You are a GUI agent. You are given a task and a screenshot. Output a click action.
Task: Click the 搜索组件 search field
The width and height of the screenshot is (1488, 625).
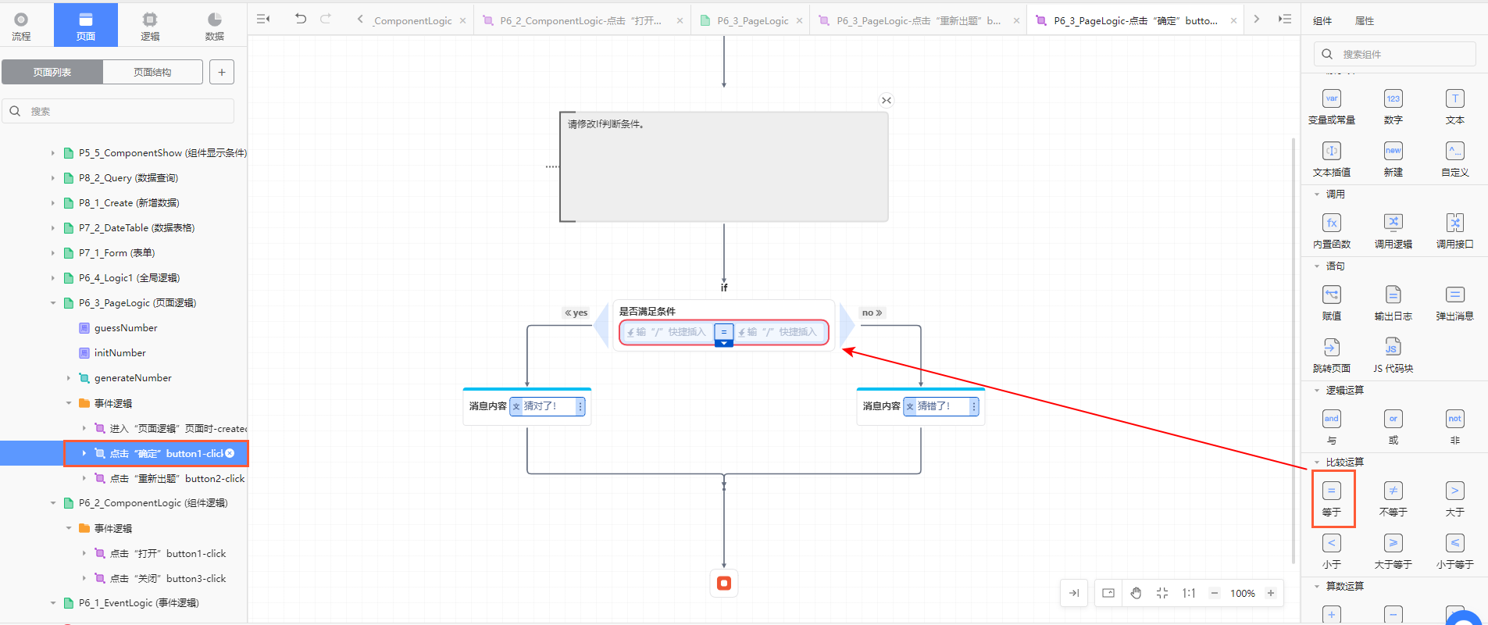(x=1395, y=54)
